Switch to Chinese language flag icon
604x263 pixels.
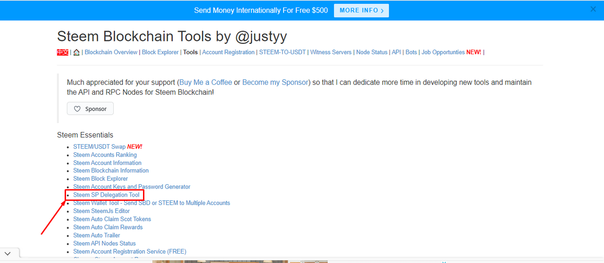[63, 52]
